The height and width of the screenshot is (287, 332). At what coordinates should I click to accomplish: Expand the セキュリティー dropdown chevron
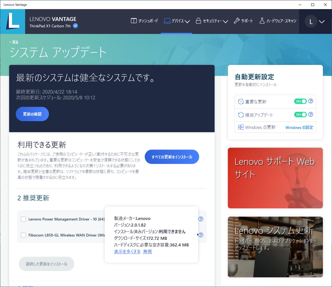pos(225,21)
